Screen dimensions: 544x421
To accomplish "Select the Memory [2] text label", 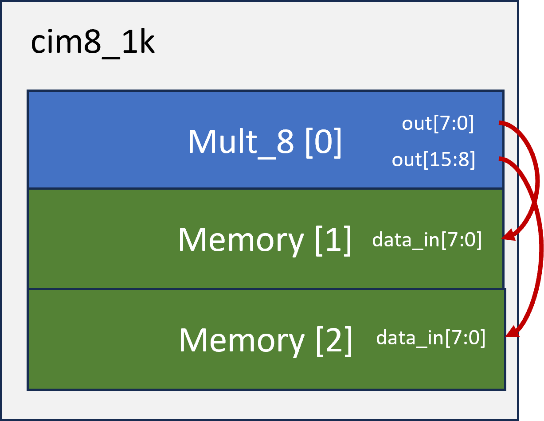I will [266, 340].
